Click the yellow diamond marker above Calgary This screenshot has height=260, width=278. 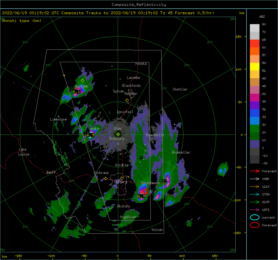[x=122, y=178]
